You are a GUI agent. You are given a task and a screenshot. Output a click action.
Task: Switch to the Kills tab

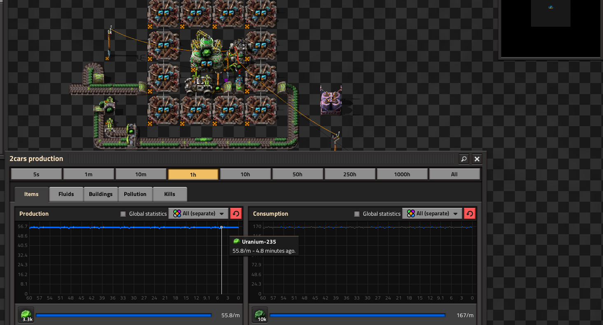pyautogui.click(x=170, y=194)
